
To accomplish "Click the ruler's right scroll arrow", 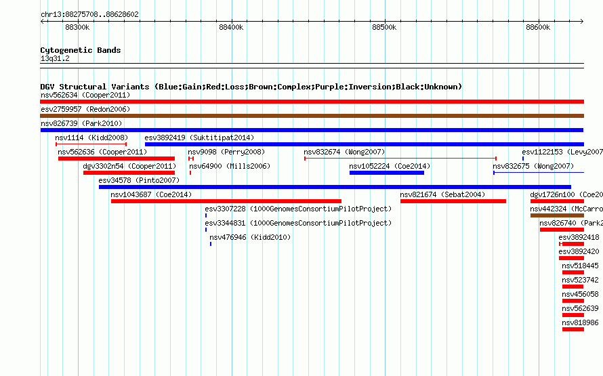I will pos(582,21).
